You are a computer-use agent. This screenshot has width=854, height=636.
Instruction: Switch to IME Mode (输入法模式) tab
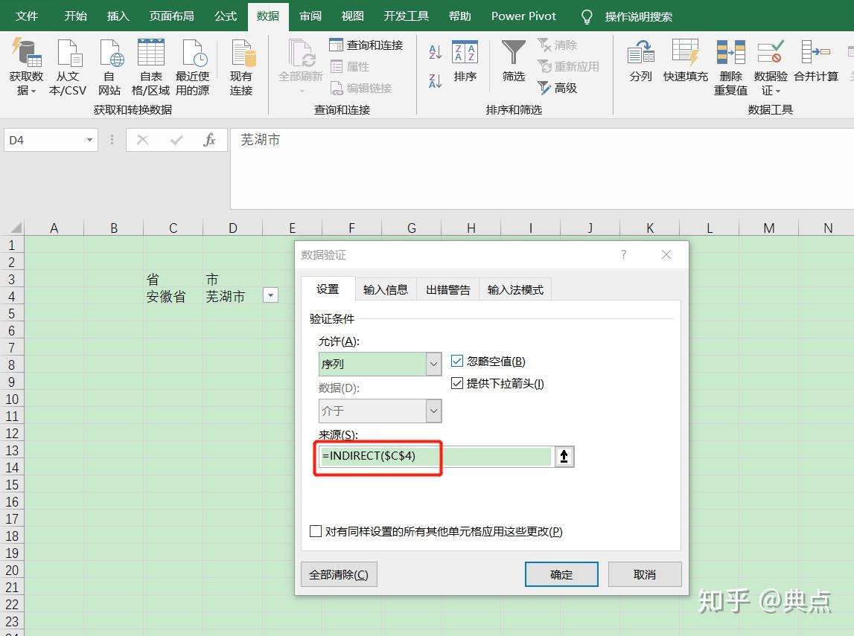(515, 289)
